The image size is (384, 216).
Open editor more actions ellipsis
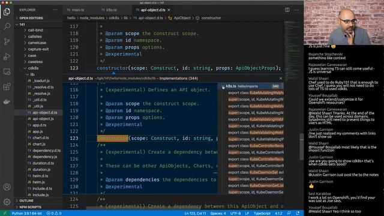[296, 10]
